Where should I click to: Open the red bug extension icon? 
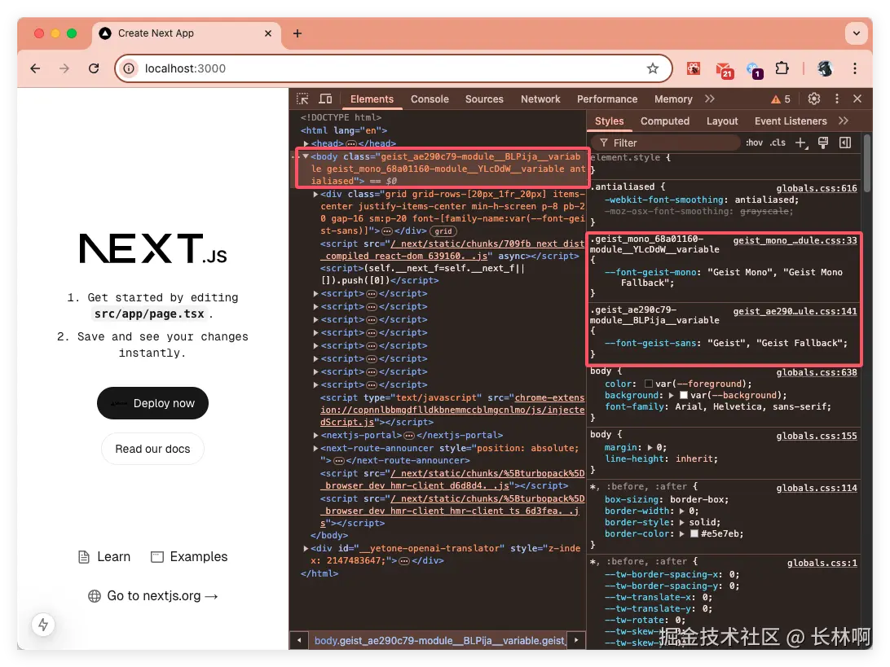click(694, 68)
